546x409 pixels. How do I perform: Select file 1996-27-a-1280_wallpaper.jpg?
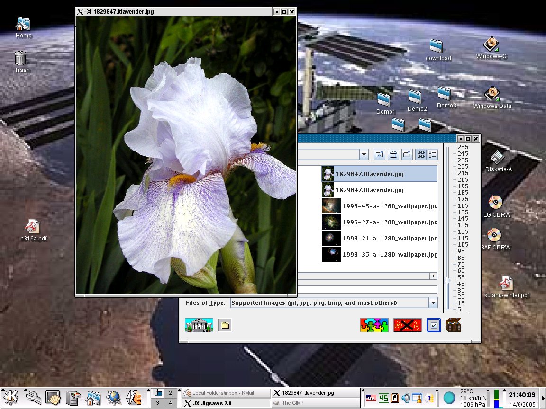pos(379,222)
